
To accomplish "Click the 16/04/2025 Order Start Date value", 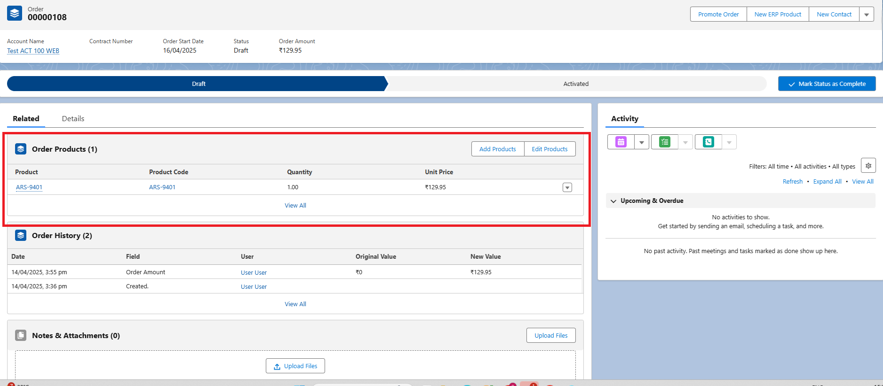I will 180,50.
